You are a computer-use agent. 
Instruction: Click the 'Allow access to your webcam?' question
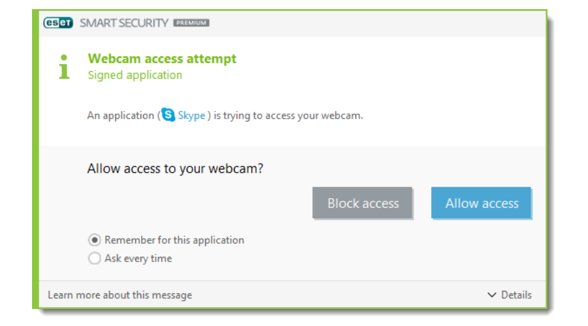(175, 169)
